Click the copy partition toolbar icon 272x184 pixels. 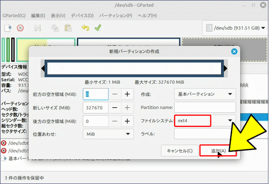point(55,28)
